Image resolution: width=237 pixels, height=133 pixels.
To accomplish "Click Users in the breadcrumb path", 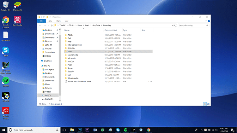I will pos(80,25).
